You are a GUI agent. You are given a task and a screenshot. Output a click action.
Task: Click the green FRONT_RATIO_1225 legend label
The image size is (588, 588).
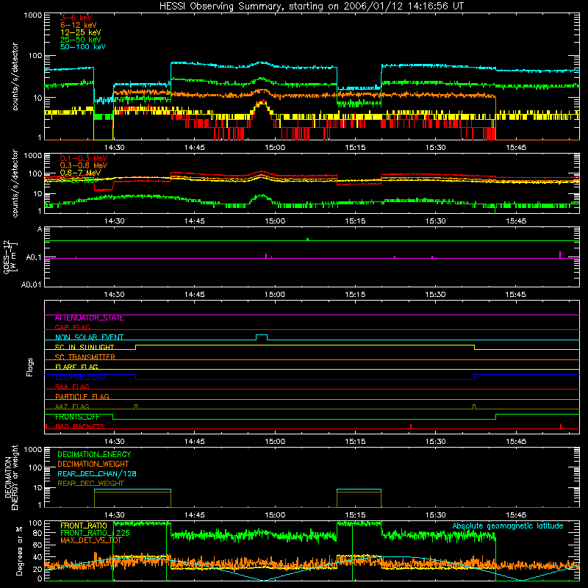pos(95,533)
